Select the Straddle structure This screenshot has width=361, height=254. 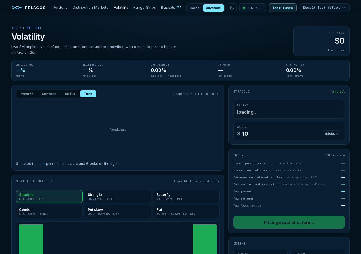49,196
